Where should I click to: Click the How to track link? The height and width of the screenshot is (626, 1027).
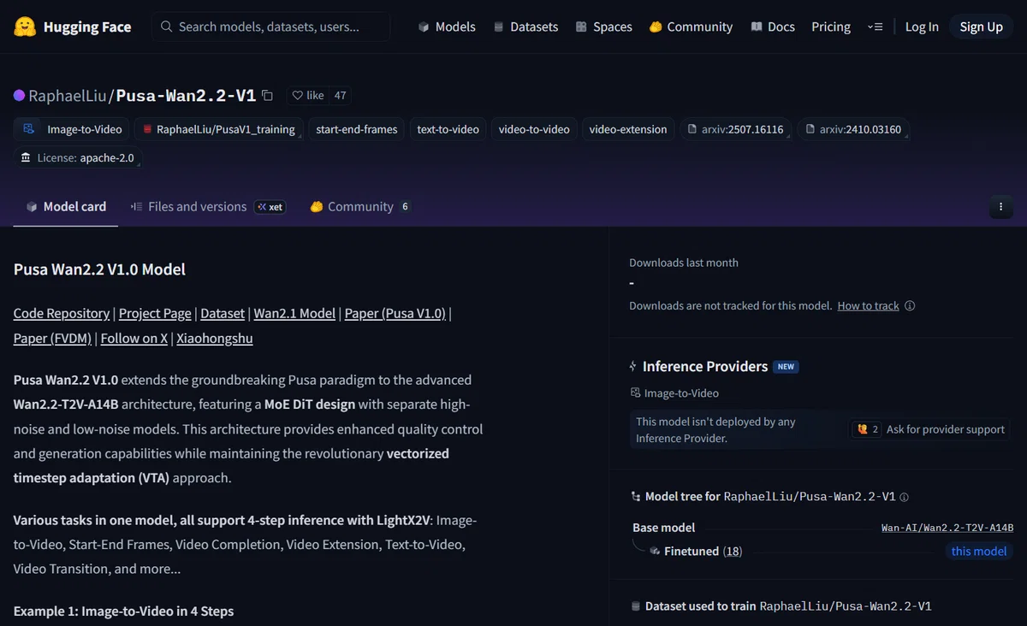(868, 305)
